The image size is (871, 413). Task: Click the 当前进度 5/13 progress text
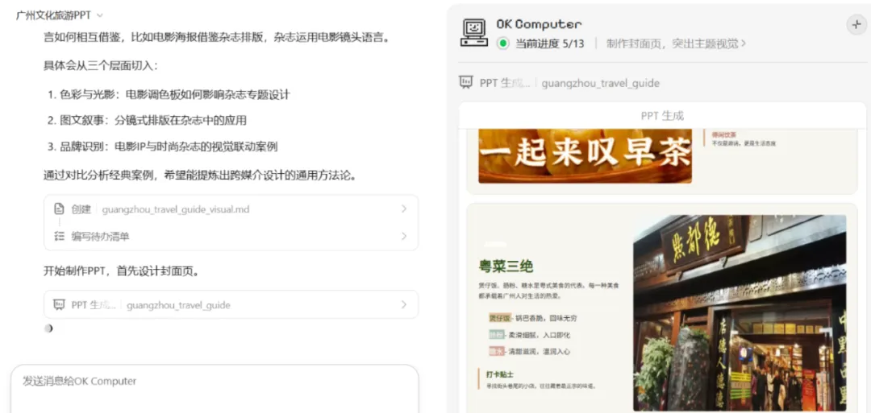tap(550, 43)
